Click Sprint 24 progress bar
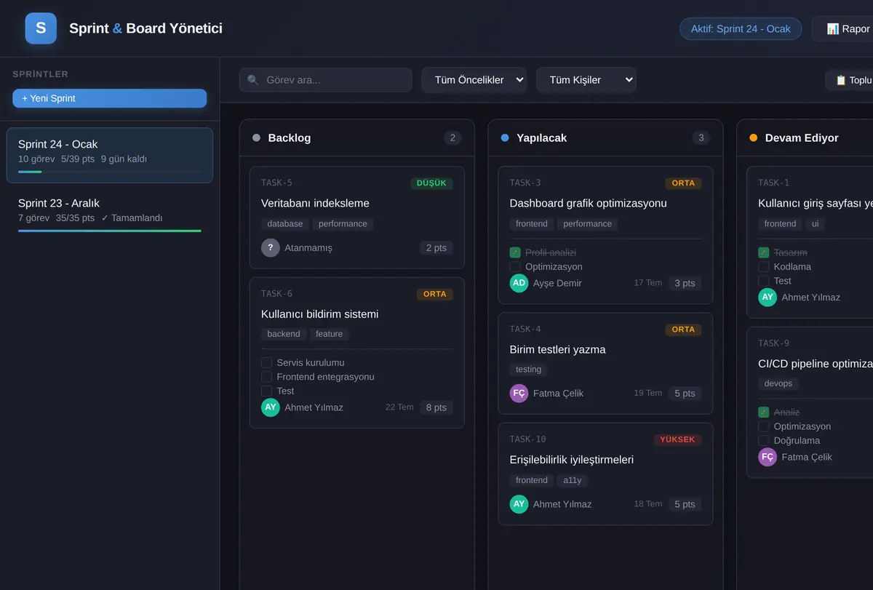This screenshot has width=873, height=590. pyautogui.click(x=110, y=172)
